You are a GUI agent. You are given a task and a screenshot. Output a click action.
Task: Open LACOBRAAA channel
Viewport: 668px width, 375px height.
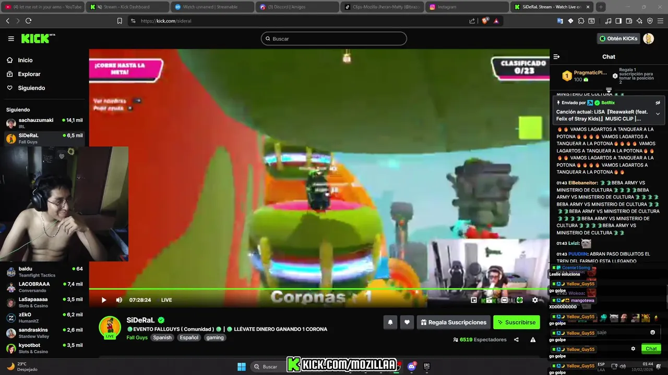(x=44, y=287)
